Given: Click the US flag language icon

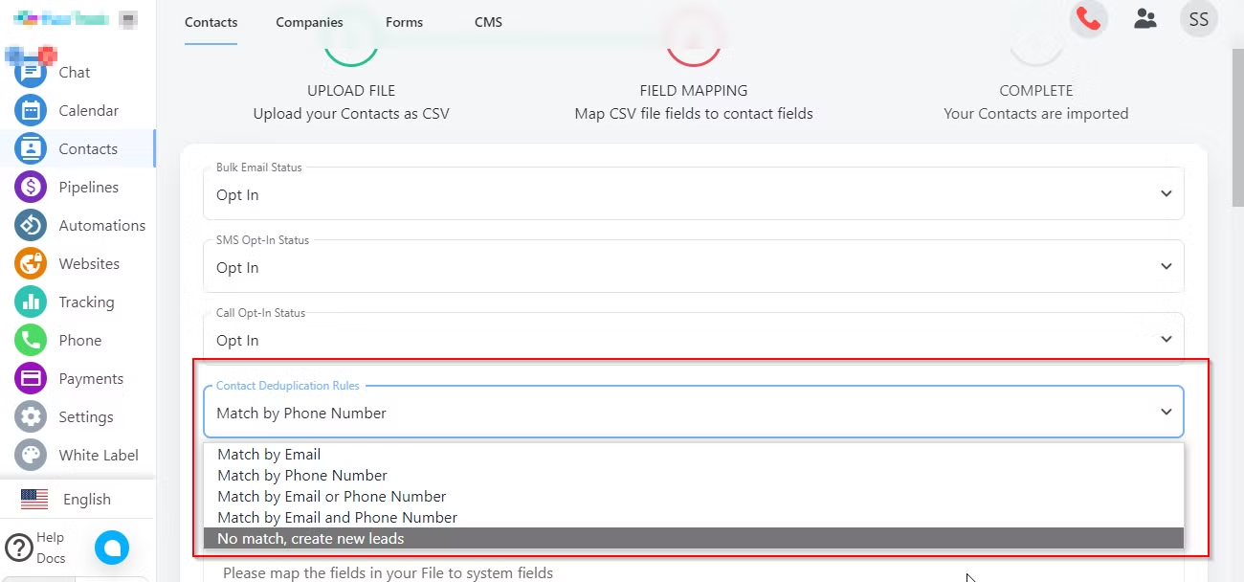Looking at the screenshot, I should (33, 499).
